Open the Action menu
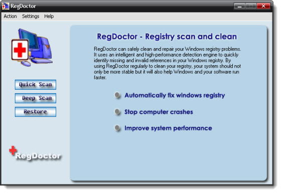The height and width of the screenshot is (193, 281). click(x=10, y=16)
